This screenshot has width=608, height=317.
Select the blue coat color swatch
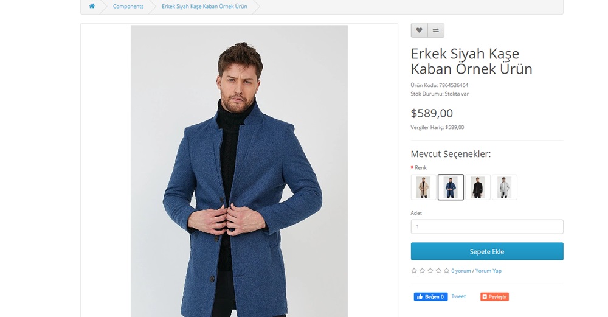coord(451,187)
